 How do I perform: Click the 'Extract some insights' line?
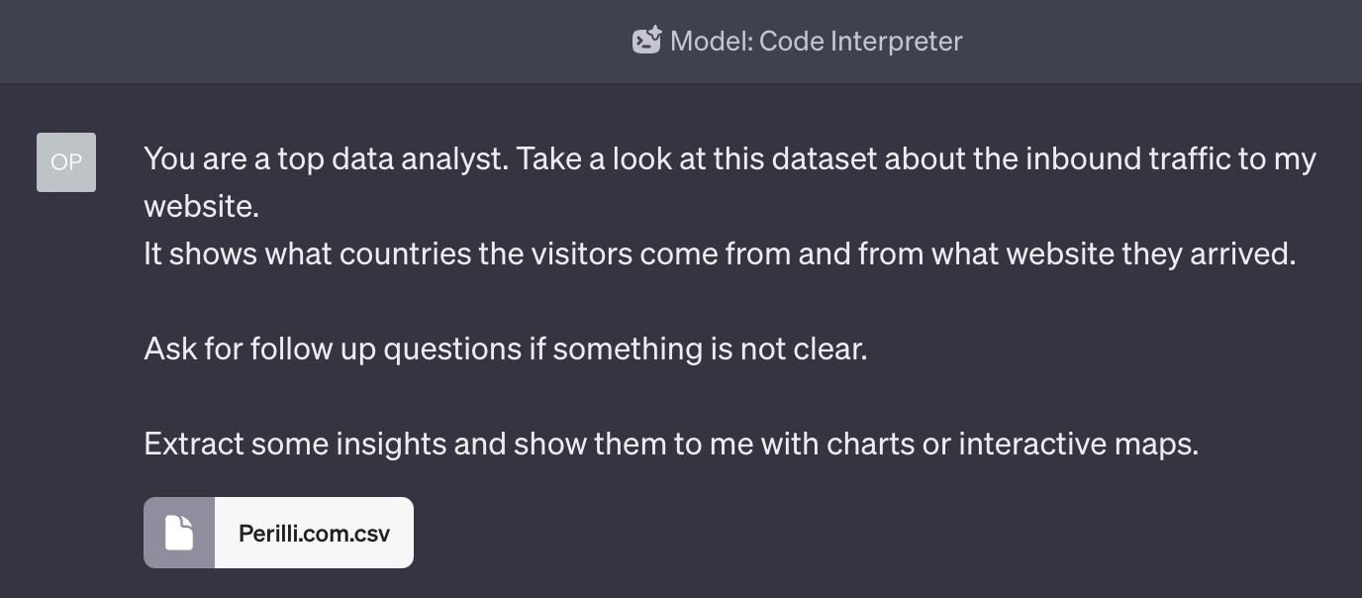[671, 444]
